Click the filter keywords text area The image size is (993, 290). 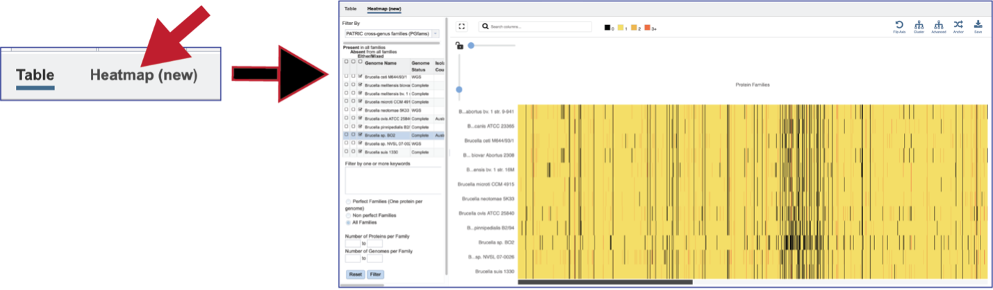(x=392, y=180)
